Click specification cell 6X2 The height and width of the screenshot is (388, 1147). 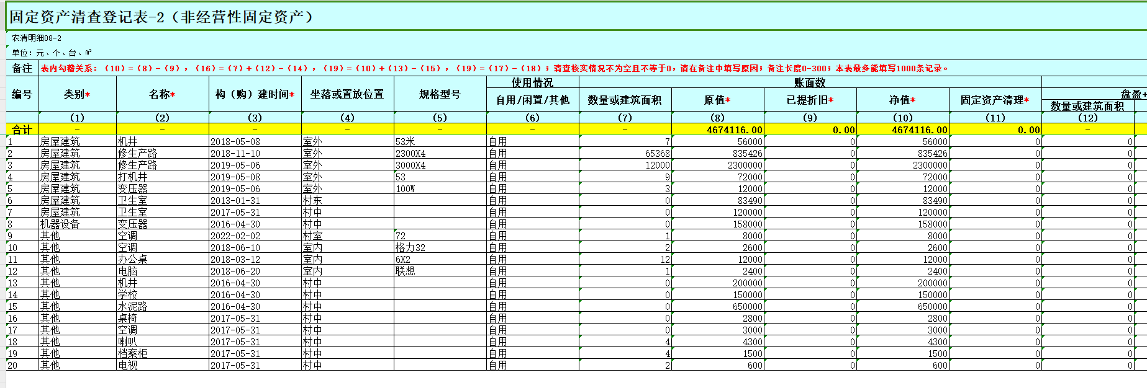coord(440,259)
